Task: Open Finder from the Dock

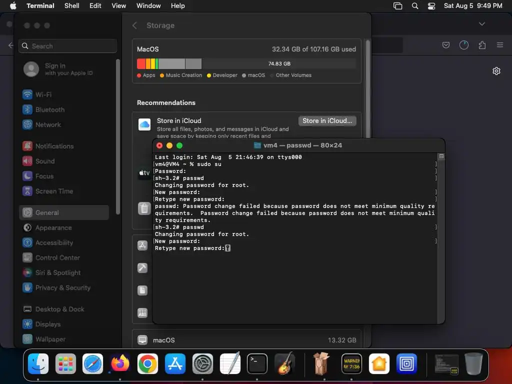Action: pyautogui.click(x=38, y=364)
